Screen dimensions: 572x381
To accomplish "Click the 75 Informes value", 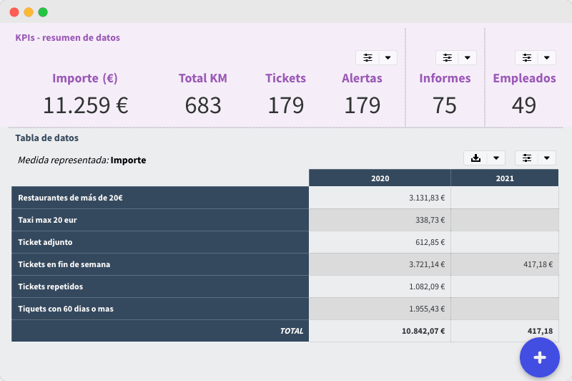I will pos(444,105).
